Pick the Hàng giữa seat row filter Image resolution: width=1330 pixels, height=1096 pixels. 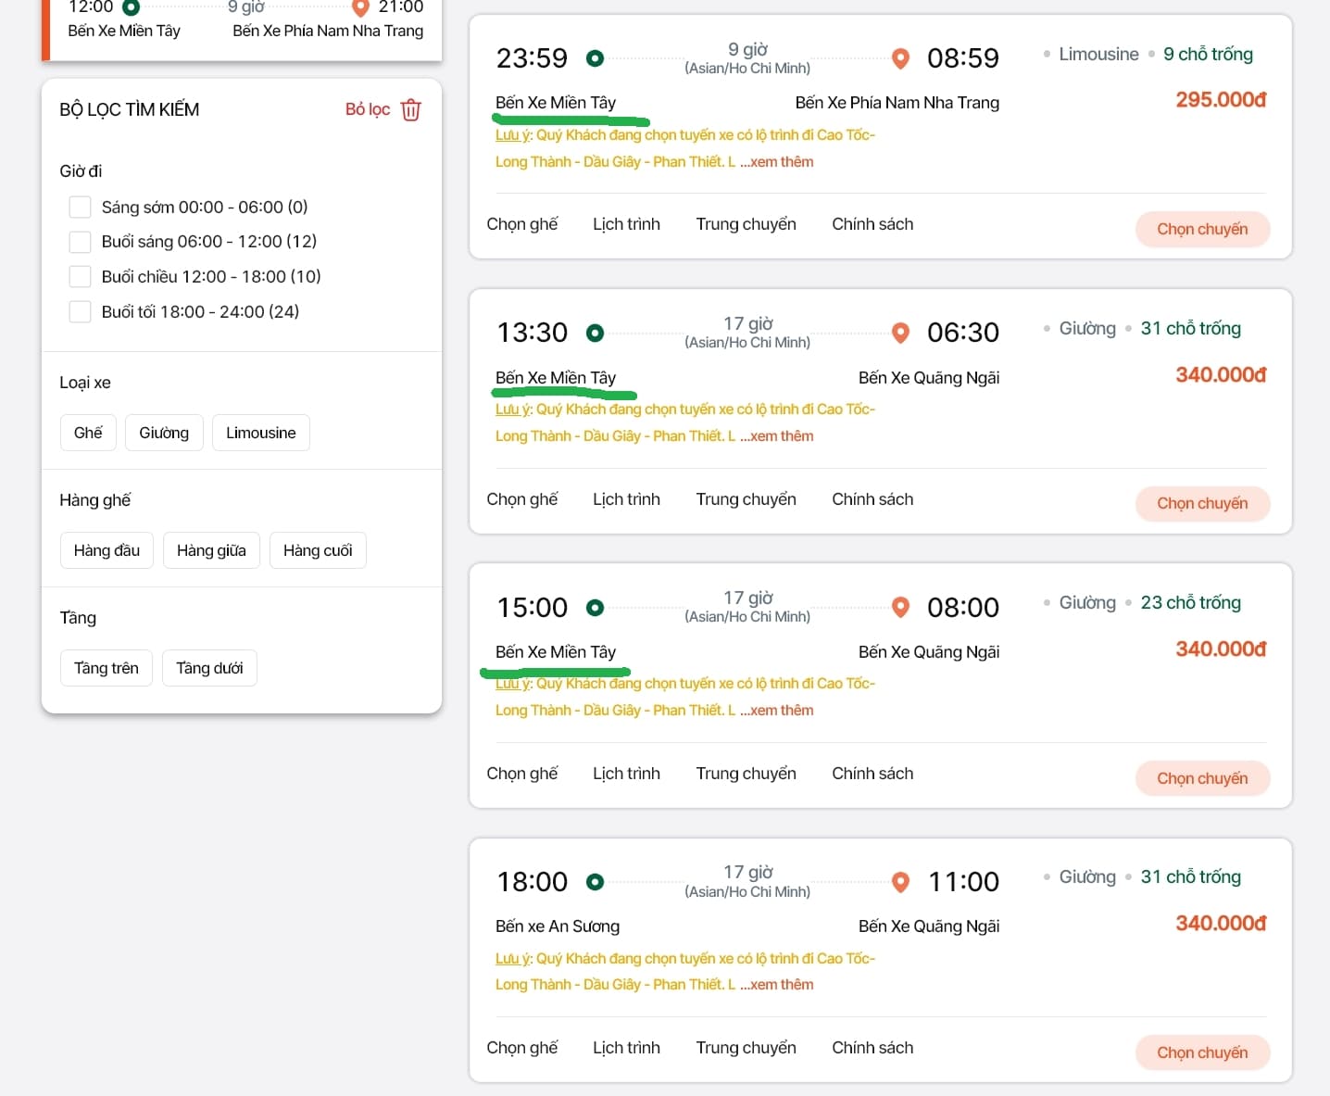[211, 550]
